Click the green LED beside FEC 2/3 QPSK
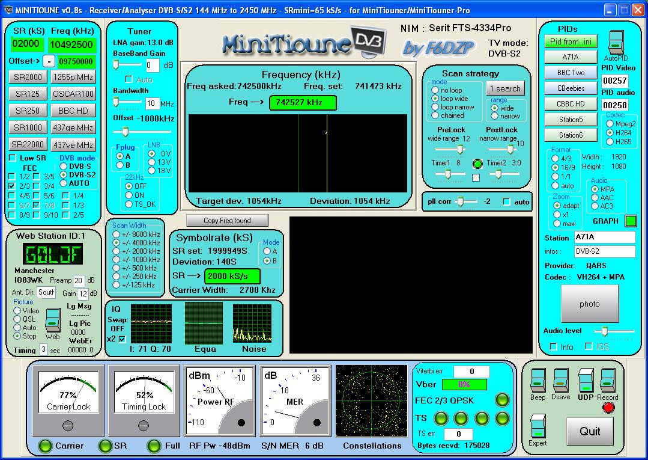This screenshot has height=460, width=648. 502,400
